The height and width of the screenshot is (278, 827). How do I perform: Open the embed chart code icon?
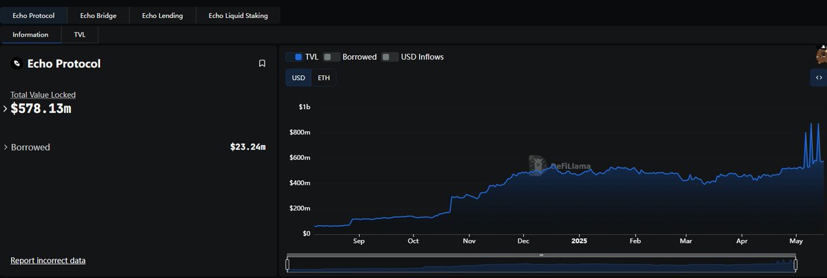pos(819,77)
